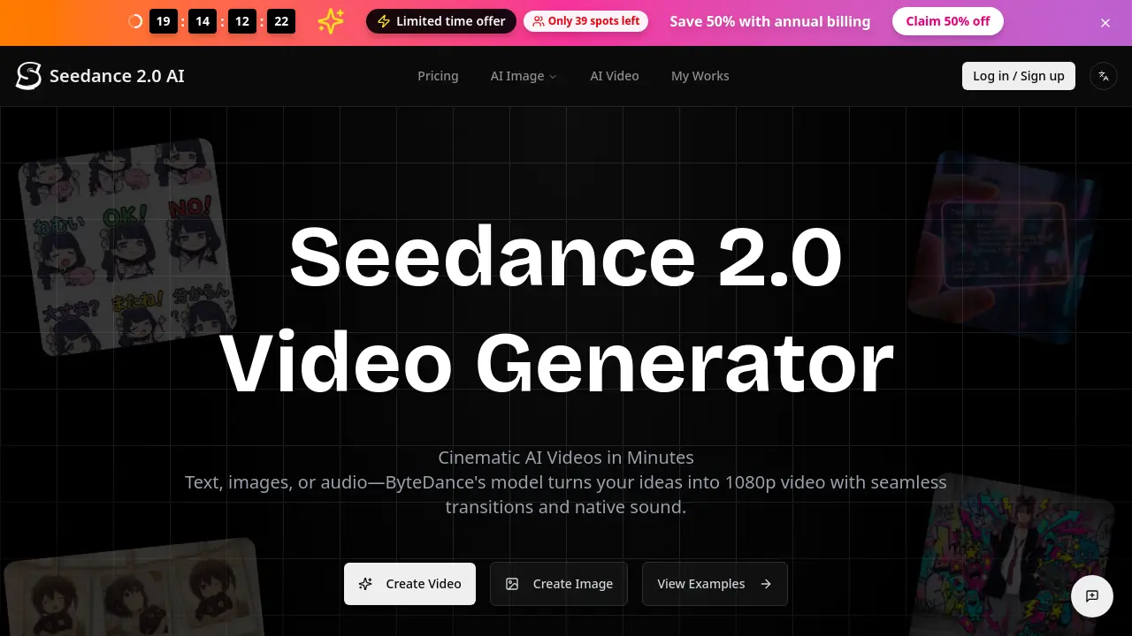Click the chibi characters thumbnail at bottom left
This screenshot has height=636, width=1132.
(x=133, y=587)
